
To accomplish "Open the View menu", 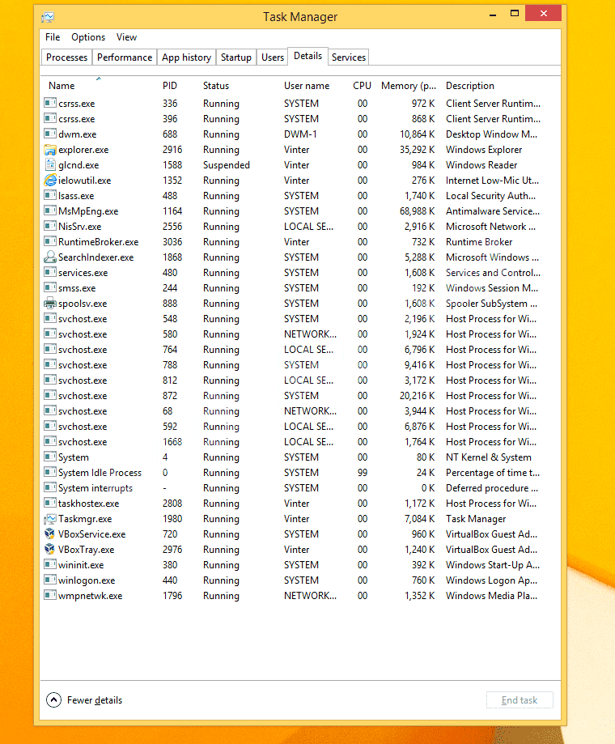I will coord(126,37).
